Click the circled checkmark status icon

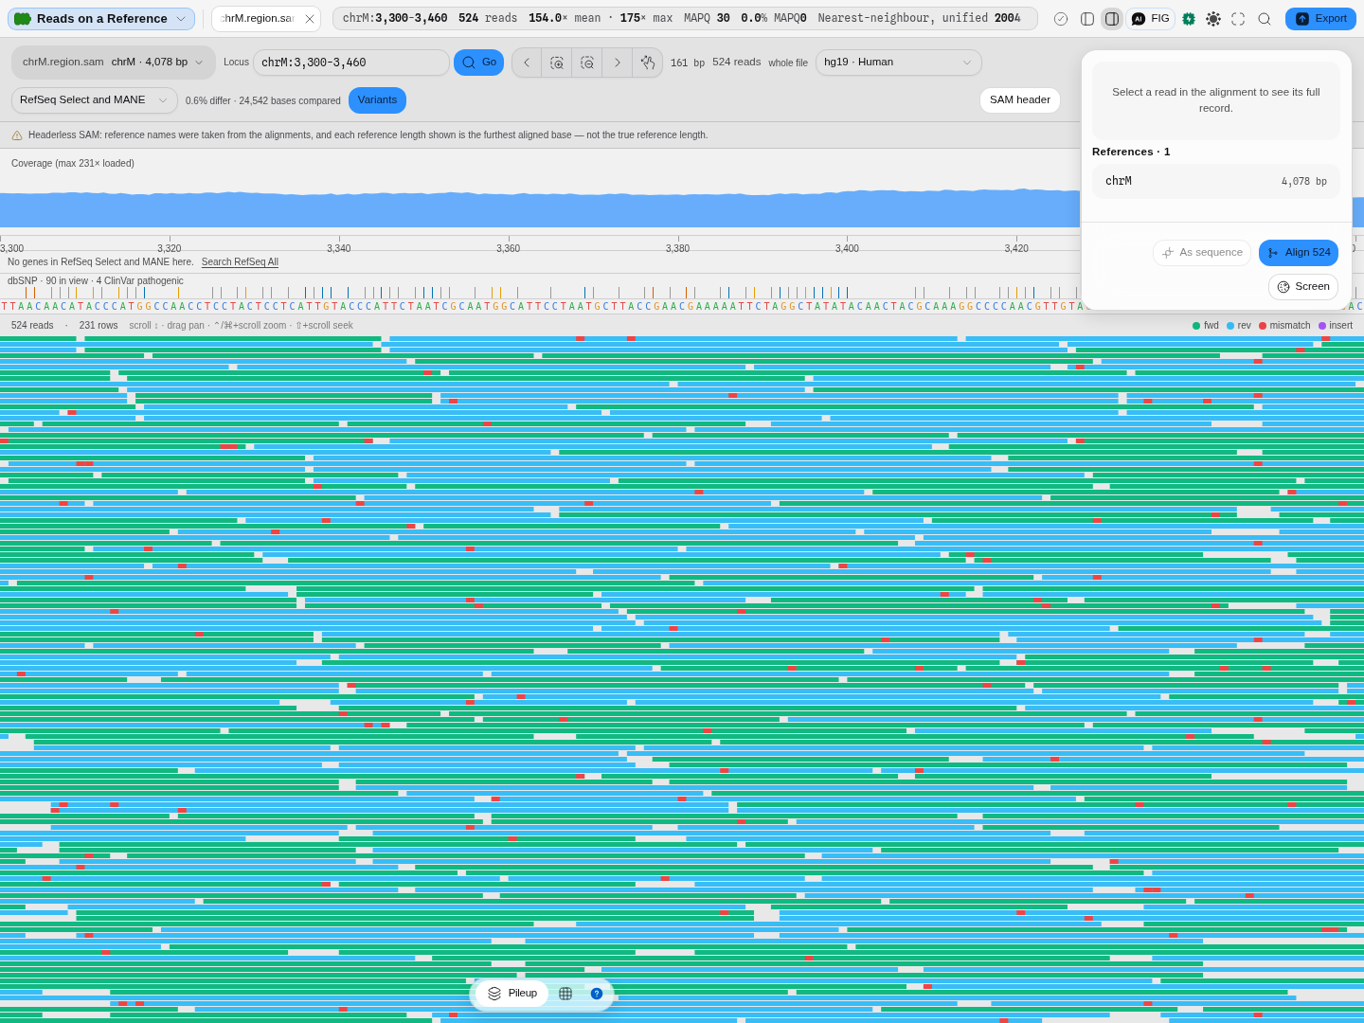(x=1061, y=19)
